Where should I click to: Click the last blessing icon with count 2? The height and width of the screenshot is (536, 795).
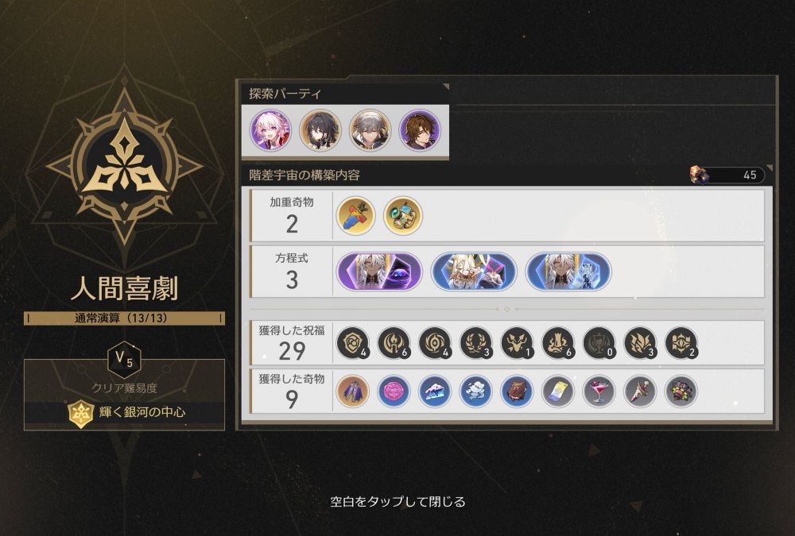681,343
